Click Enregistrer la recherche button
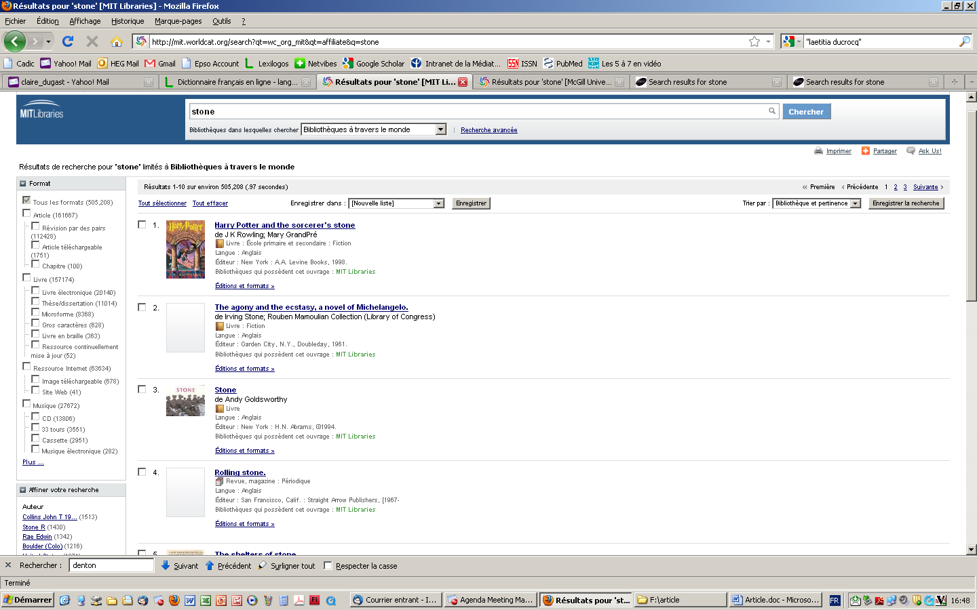 pyautogui.click(x=906, y=203)
